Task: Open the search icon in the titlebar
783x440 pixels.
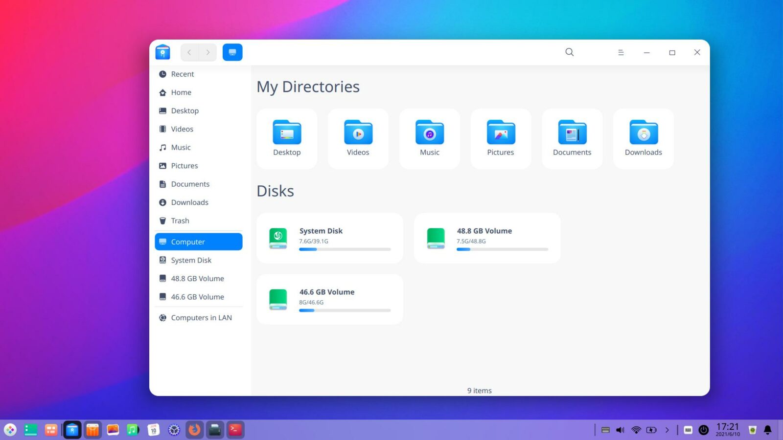Action: coord(569,52)
